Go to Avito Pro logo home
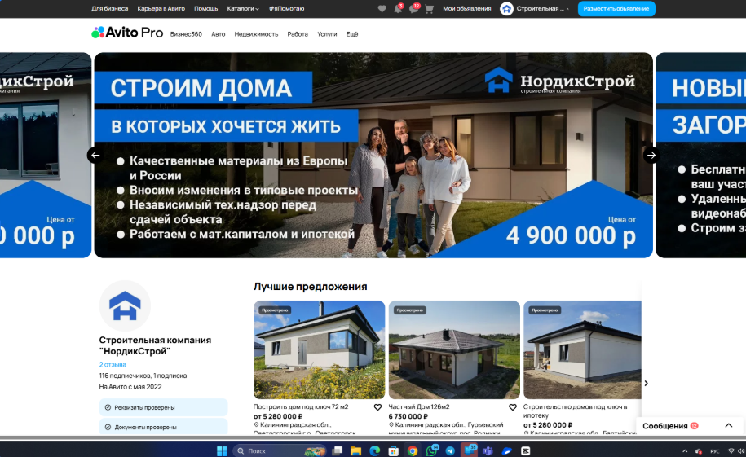The height and width of the screenshot is (457, 746). coord(127,33)
